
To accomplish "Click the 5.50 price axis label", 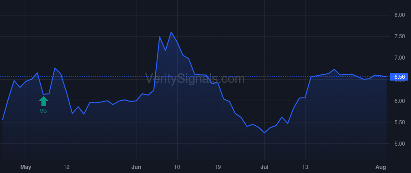I will (400, 122).
